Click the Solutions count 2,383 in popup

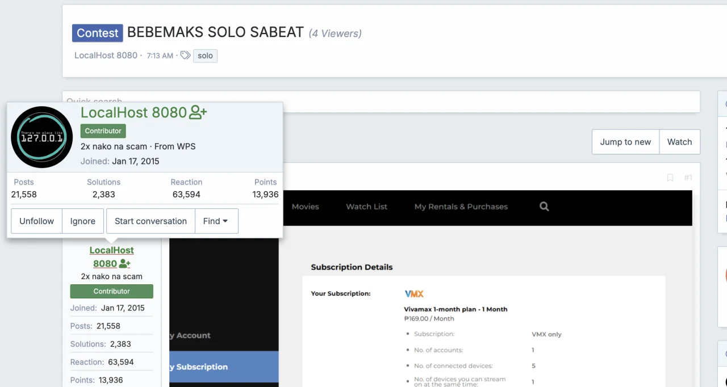coord(103,194)
